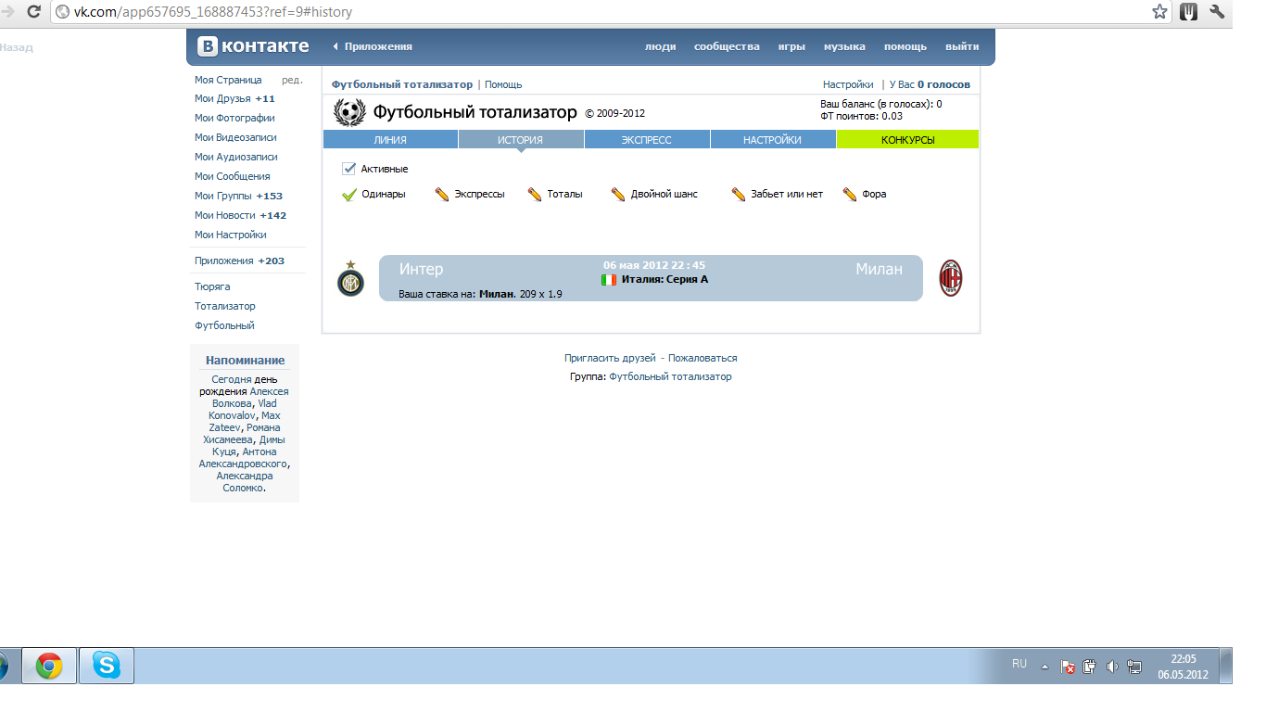Open Мои Группы
Viewport: 1266px width, 712px height.
point(238,196)
